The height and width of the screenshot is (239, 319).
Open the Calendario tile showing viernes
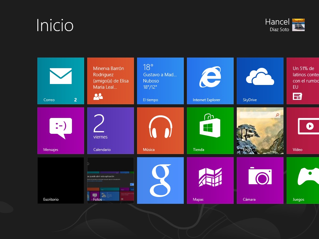[110, 130]
